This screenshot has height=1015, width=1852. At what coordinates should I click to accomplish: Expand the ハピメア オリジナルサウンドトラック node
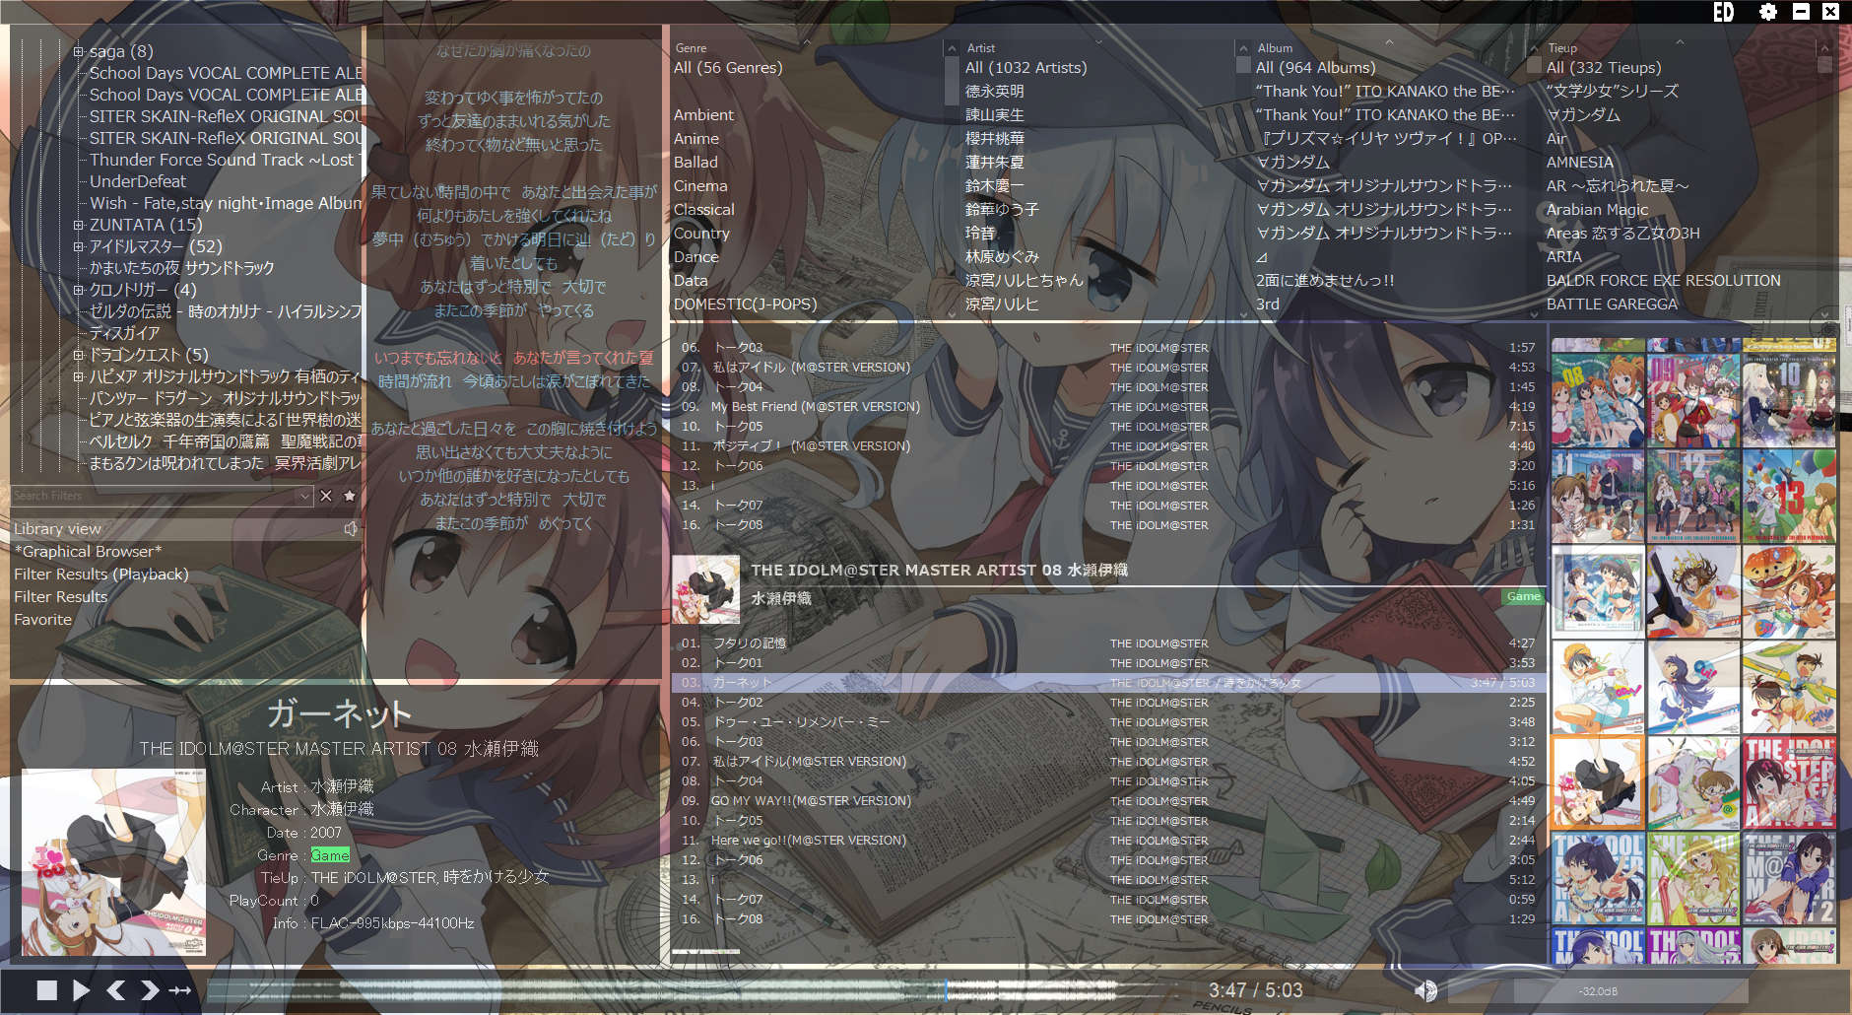(x=79, y=376)
